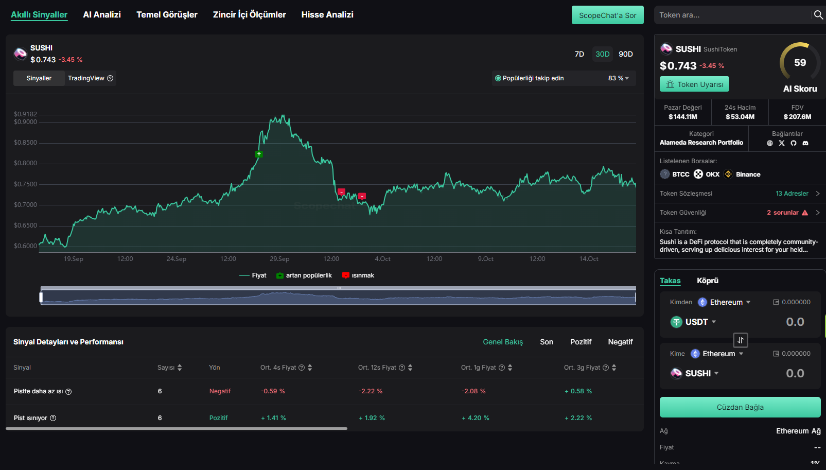Screen dimensions: 826x470
Task: Select the 7D time range
Action: pyautogui.click(x=579, y=54)
